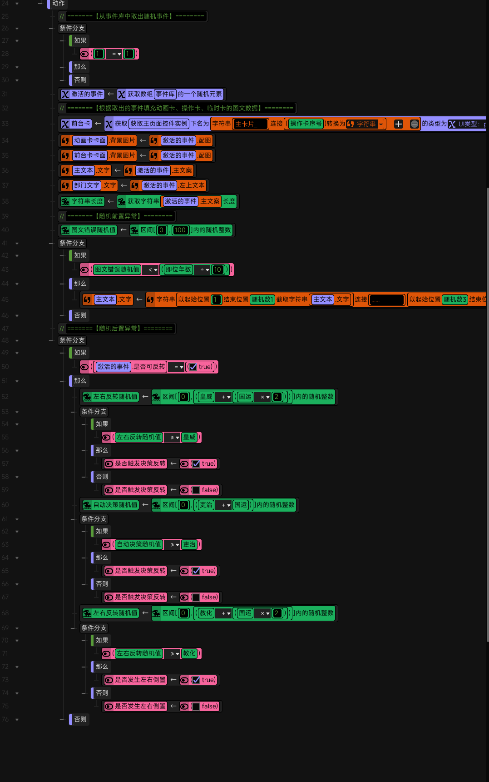Click the number icon before 字符串长度
This screenshot has height=782, width=489.
65,201
